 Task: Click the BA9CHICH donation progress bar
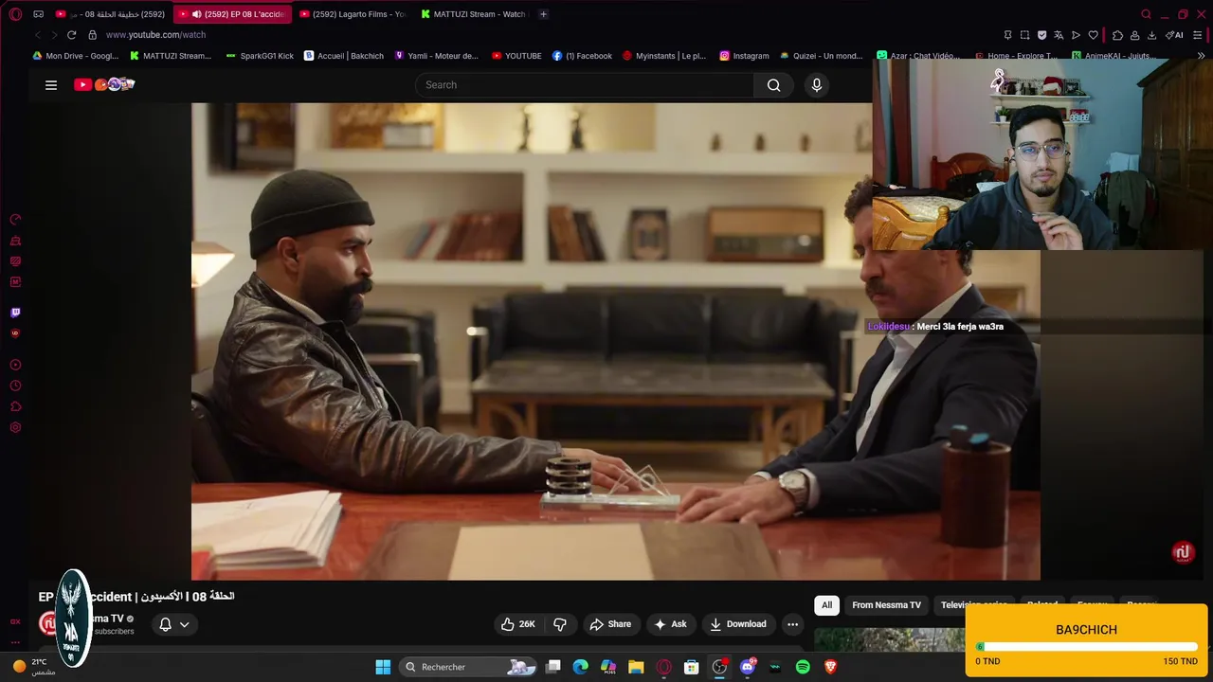point(1087,647)
